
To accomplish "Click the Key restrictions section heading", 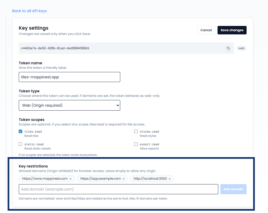I will click(x=33, y=166).
